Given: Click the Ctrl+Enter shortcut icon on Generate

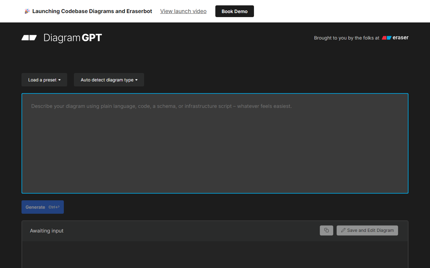Looking at the screenshot, I should click(54, 207).
